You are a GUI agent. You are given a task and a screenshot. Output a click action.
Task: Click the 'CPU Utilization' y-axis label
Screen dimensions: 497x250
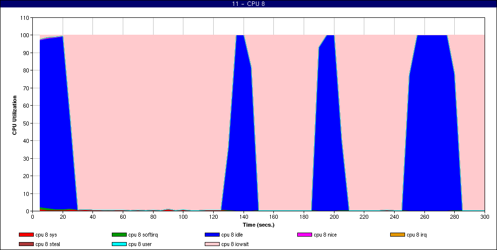(14, 115)
